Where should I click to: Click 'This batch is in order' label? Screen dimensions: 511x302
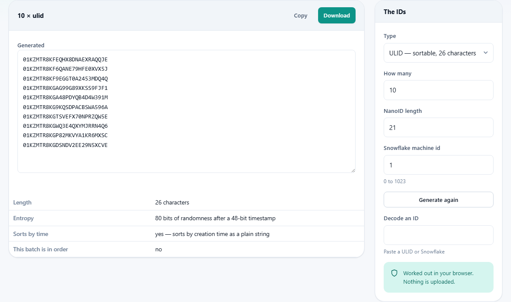tap(40, 249)
